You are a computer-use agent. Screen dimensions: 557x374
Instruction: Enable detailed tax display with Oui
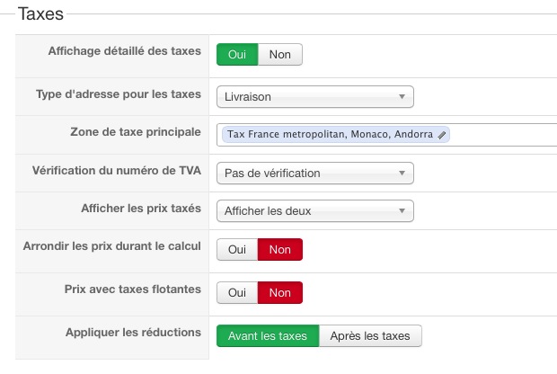point(237,55)
